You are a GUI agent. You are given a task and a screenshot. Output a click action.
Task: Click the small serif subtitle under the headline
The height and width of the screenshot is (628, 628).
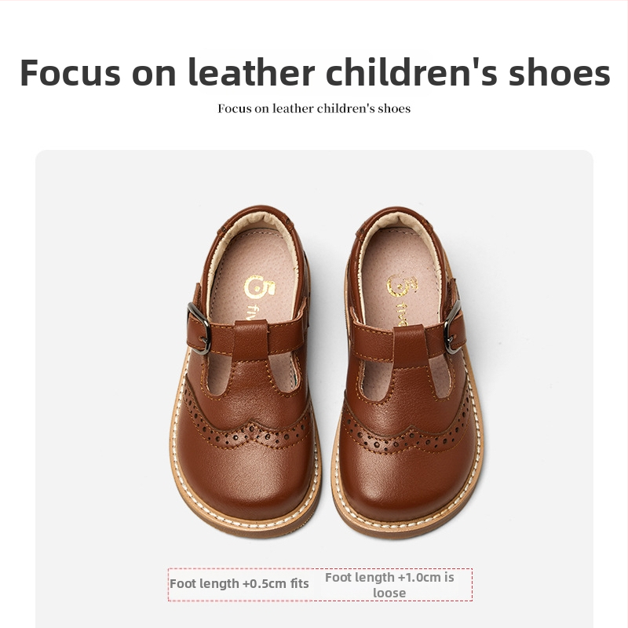pos(314,108)
